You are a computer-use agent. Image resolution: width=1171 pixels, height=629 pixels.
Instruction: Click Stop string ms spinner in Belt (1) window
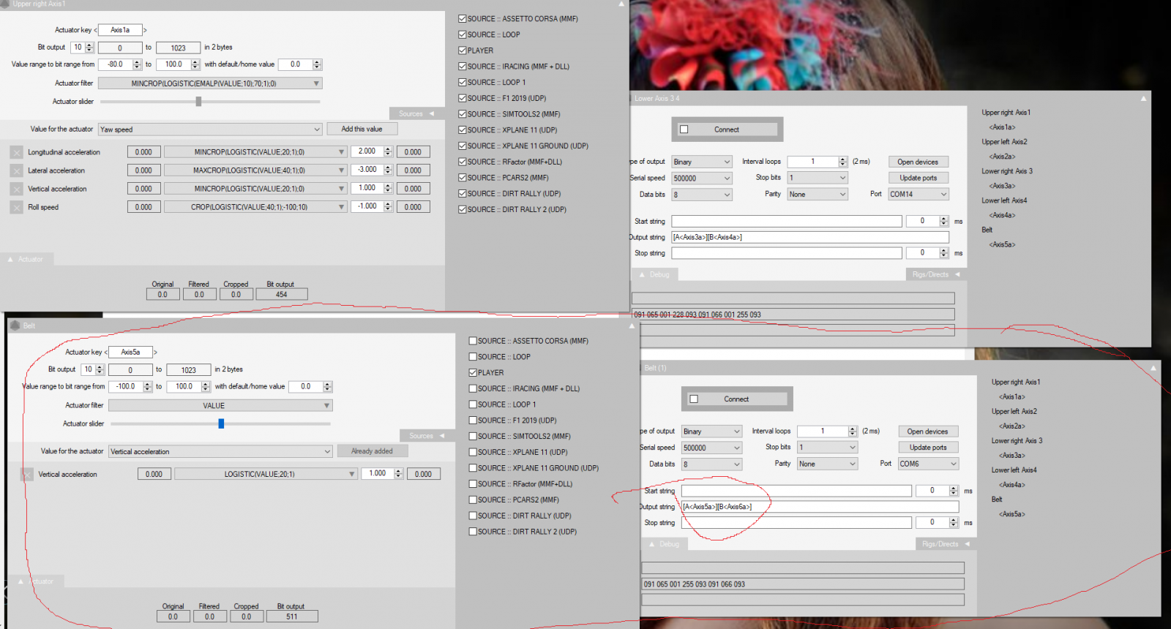[954, 522]
